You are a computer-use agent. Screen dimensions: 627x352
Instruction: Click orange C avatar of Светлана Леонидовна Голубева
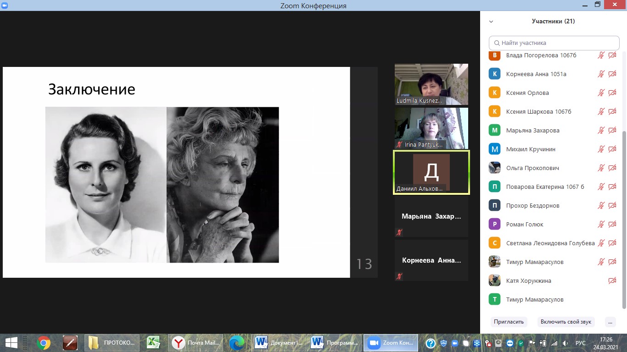[494, 243]
